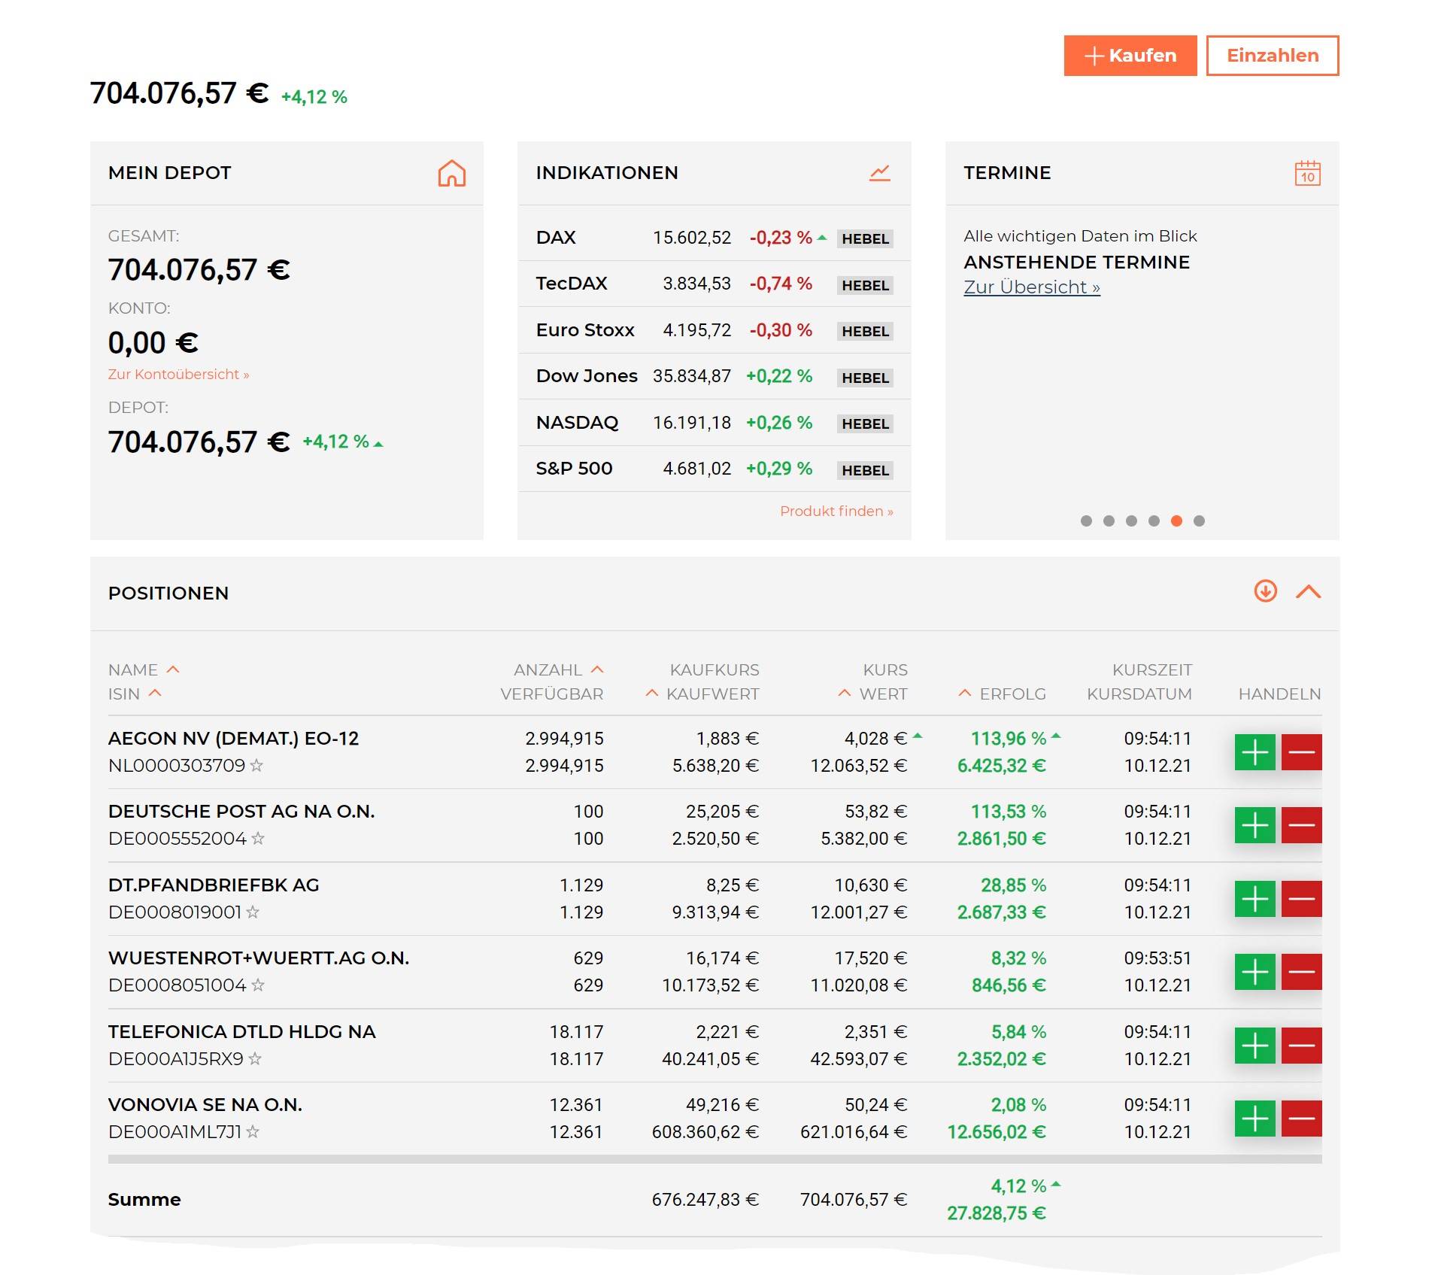Star TELEFONICA DTLD as favorite
The height and width of the screenshot is (1275, 1429).
255,1058
